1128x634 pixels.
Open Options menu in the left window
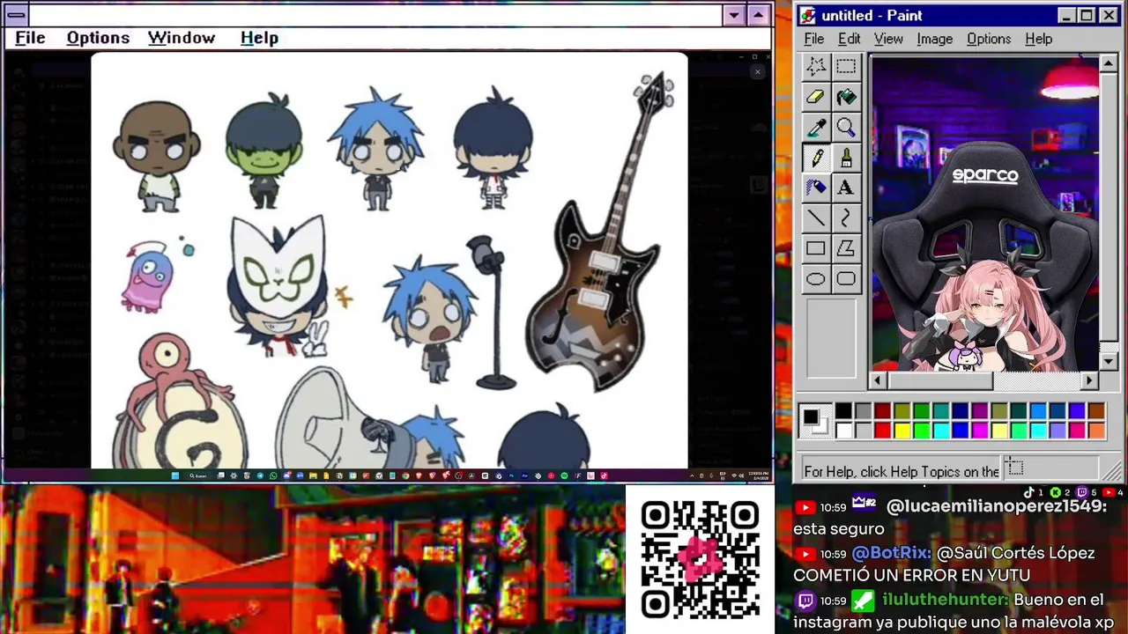click(98, 38)
